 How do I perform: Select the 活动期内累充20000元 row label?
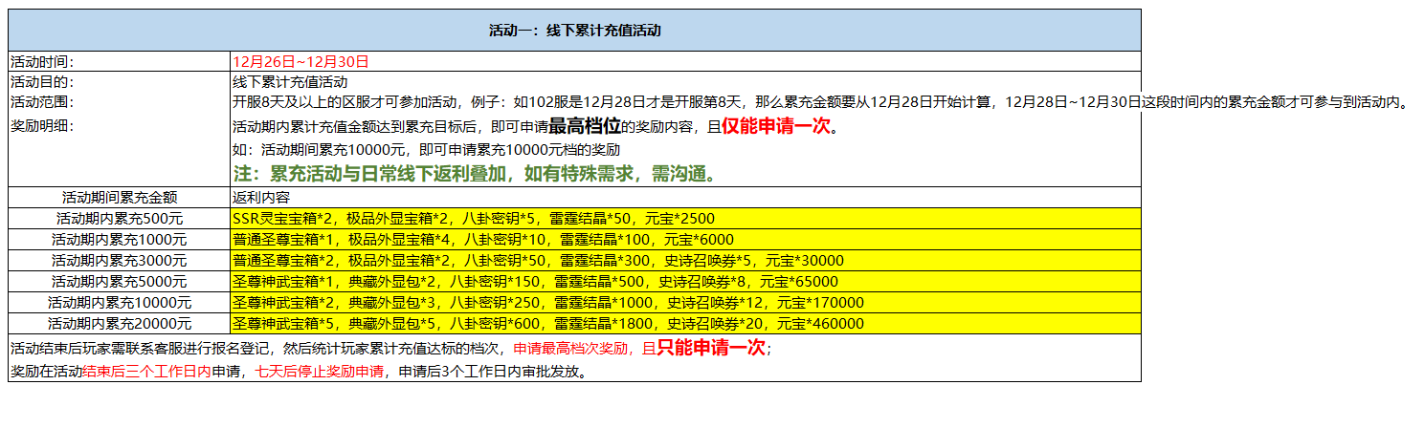[120, 323]
